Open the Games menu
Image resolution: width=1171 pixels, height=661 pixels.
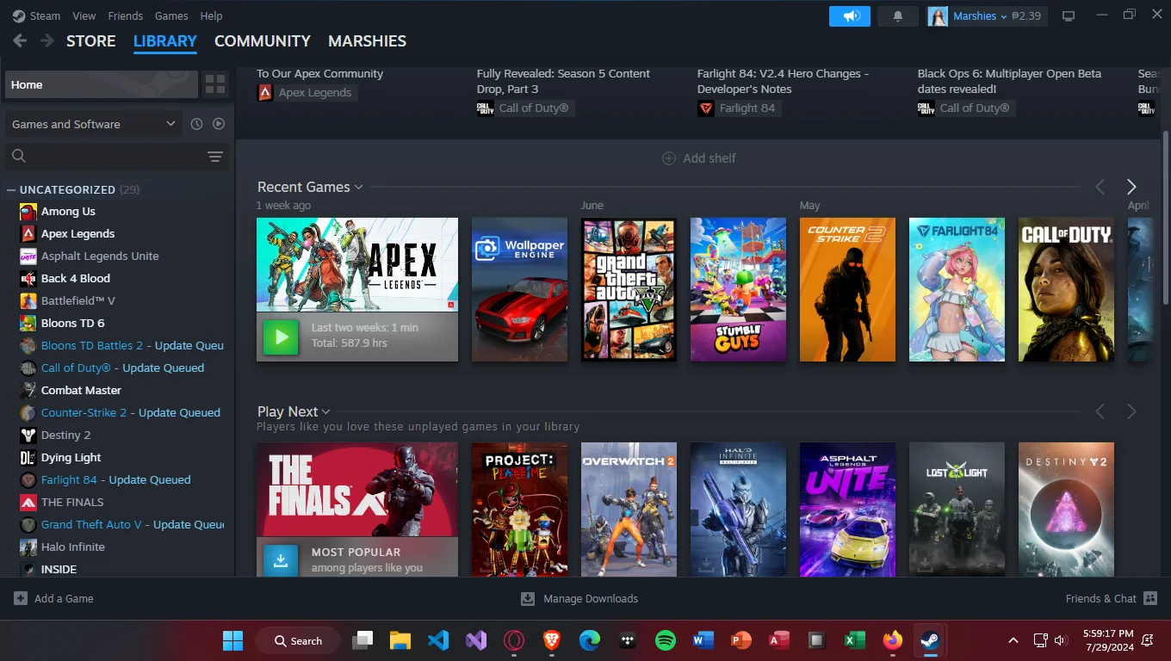coord(171,16)
